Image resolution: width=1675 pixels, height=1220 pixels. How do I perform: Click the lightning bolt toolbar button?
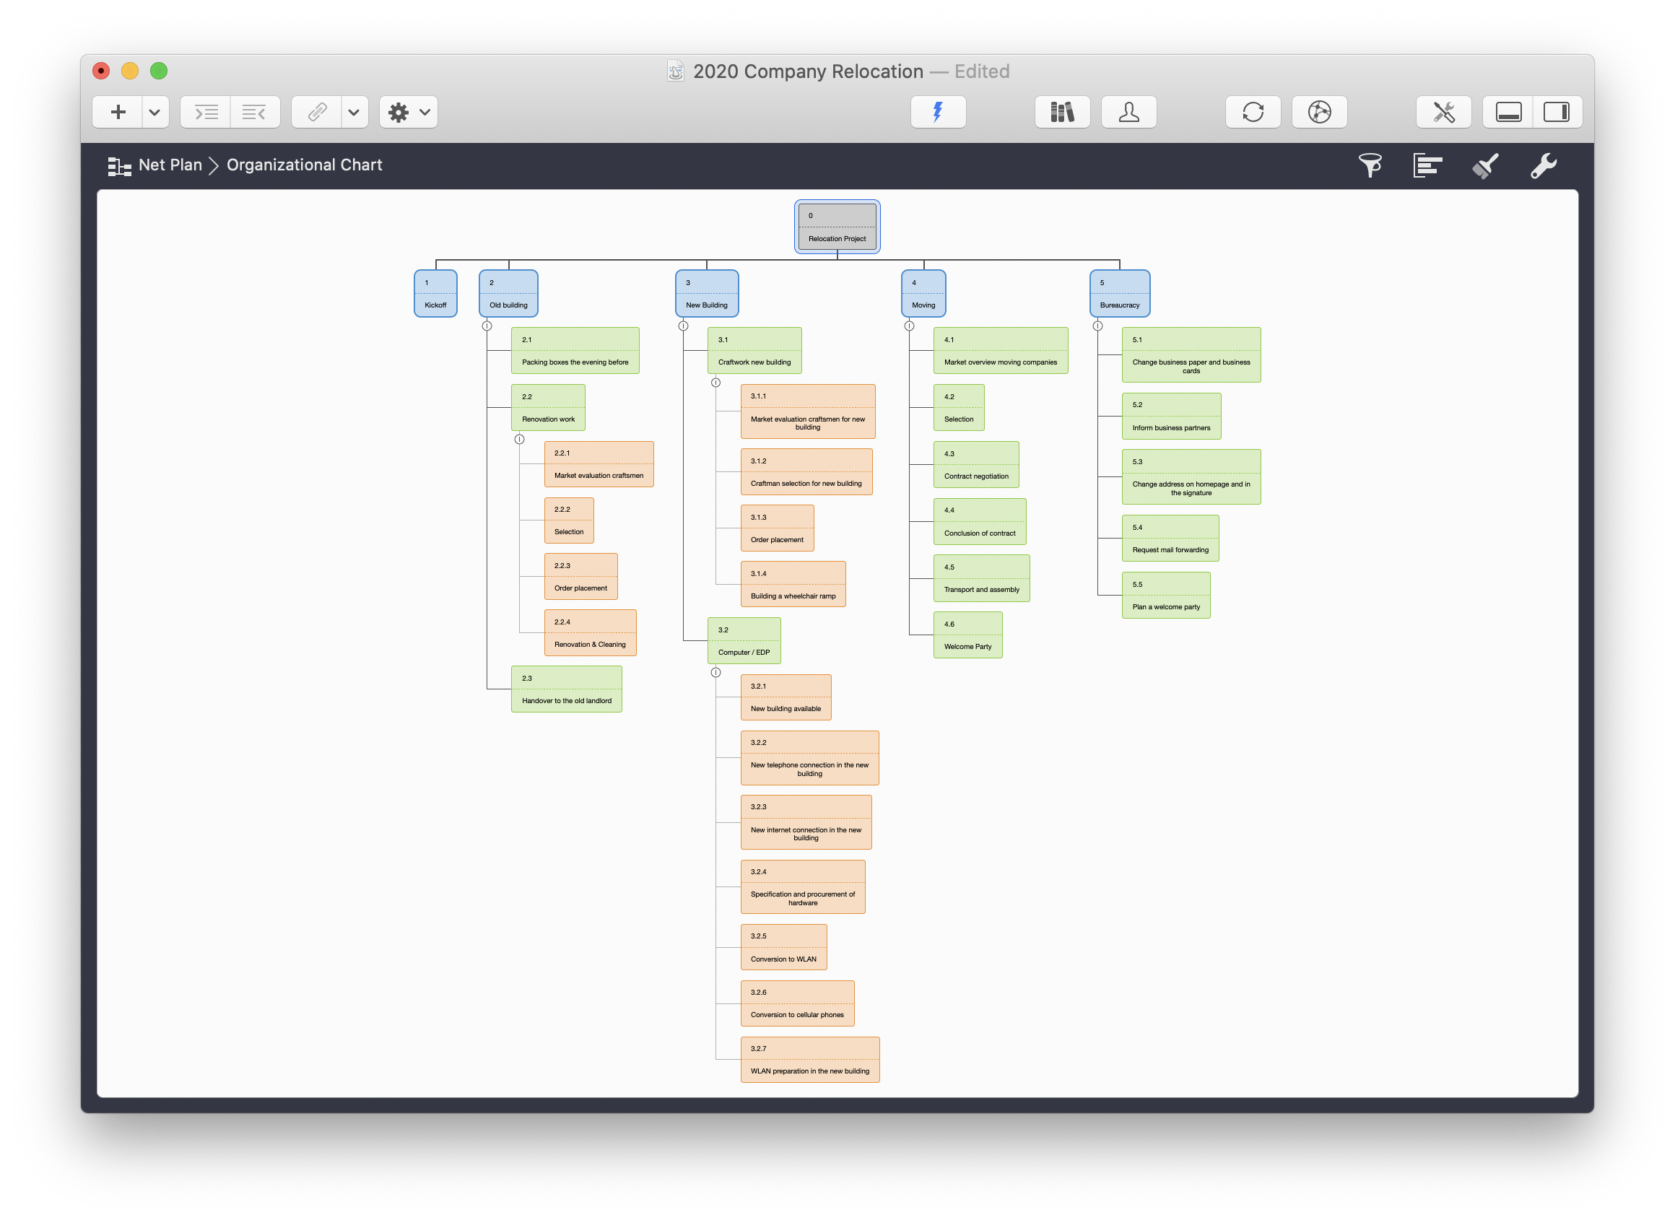(937, 112)
